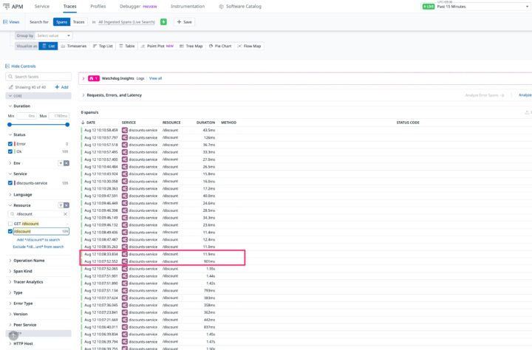Collapse the Resource facet
The image size is (532, 350).
pos(19,205)
